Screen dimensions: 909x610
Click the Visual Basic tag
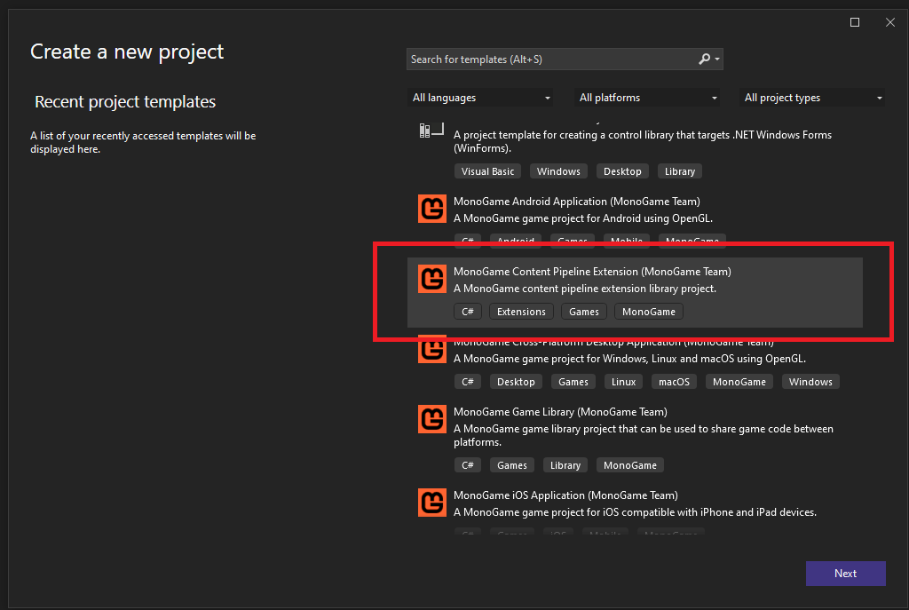click(487, 171)
